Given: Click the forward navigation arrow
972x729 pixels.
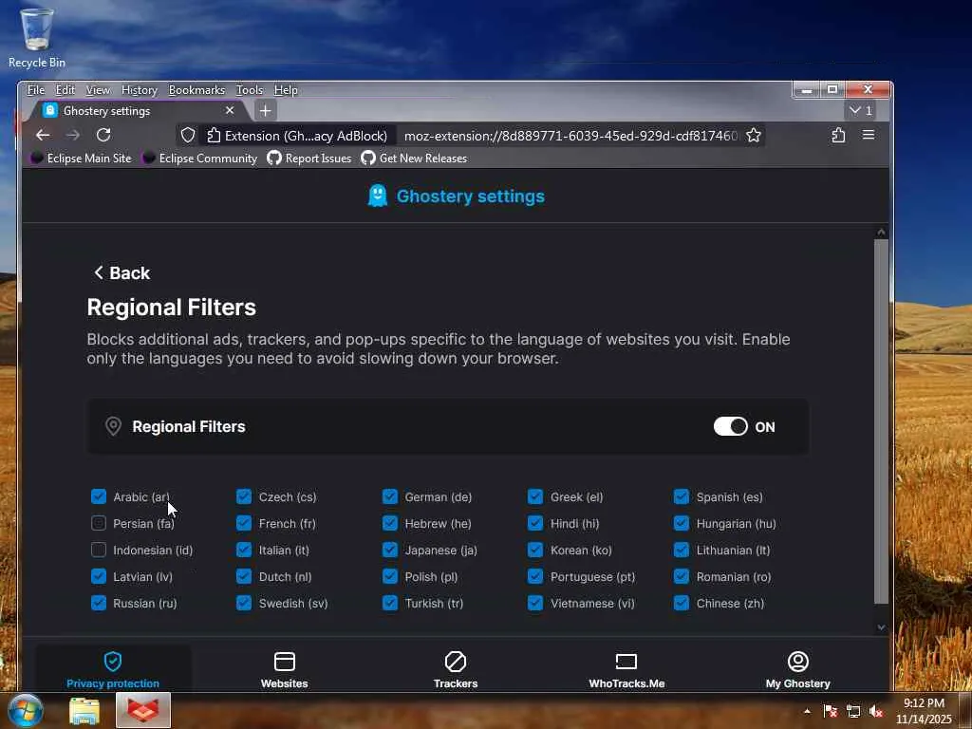Looking at the screenshot, I should pyautogui.click(x=73, y=135).
